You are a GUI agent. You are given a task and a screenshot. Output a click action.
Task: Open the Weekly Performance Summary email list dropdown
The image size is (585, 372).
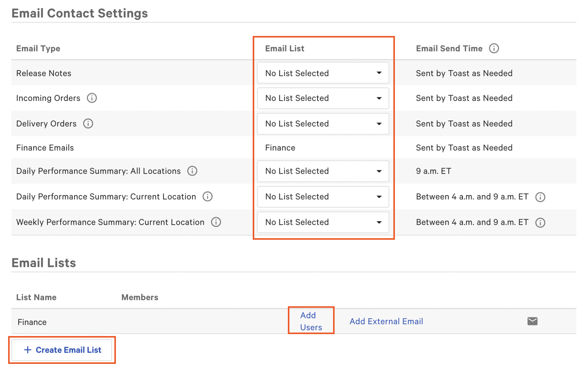pyautogui.click(x=323, y=222)
